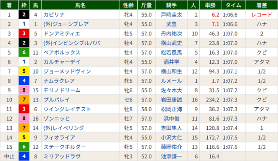Open horse link ドンアミティエ
This screenshot has height=161, width=278.
point(62,34)
